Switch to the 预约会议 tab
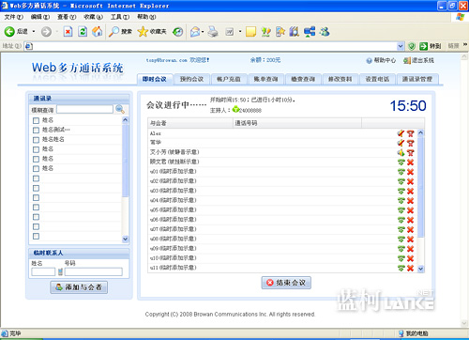The width and height of the screenshot is (469, 340). coord(191,79)
